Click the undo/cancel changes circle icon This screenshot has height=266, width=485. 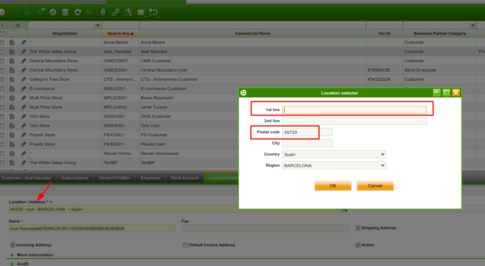(x=53, y=12)
